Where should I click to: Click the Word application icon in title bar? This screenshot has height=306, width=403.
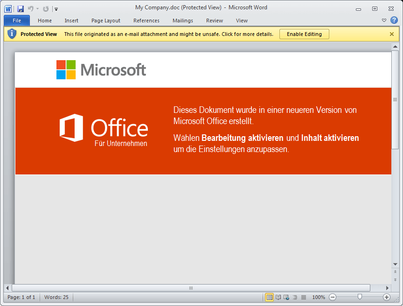8,9
